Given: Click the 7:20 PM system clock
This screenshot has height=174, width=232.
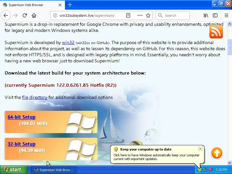Looking at the screenshot, I should pos(221,170).
